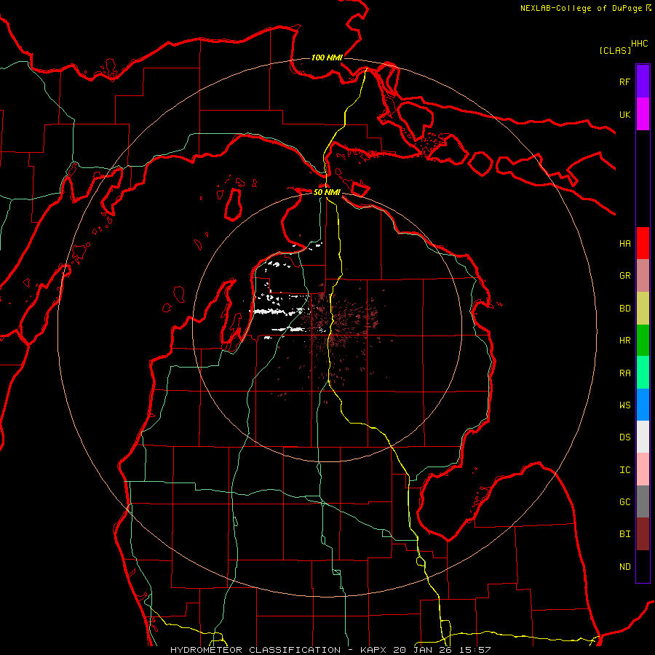Click the IC light-pink legend swatch
Image resolution: width=655 pixels, height=655 pixels.
[x=643, y=469]
